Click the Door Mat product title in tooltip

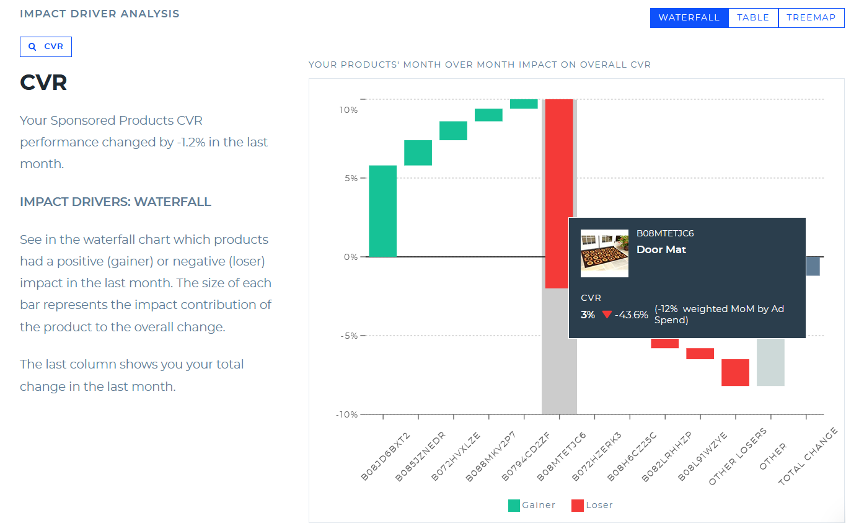(x=661, y=249)
